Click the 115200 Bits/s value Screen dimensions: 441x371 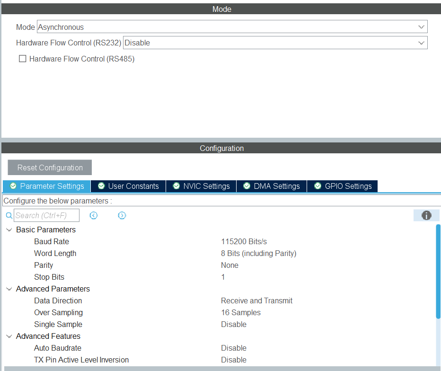pos(244,242)
